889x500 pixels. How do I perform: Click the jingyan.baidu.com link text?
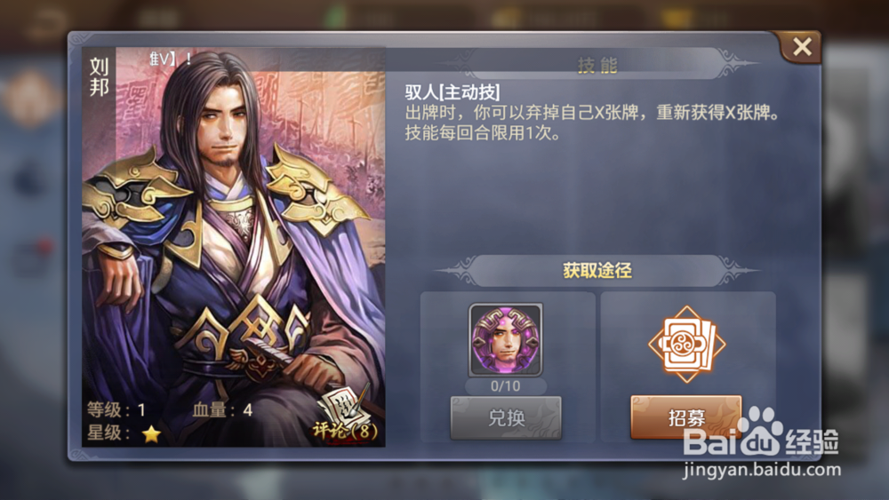762,470
